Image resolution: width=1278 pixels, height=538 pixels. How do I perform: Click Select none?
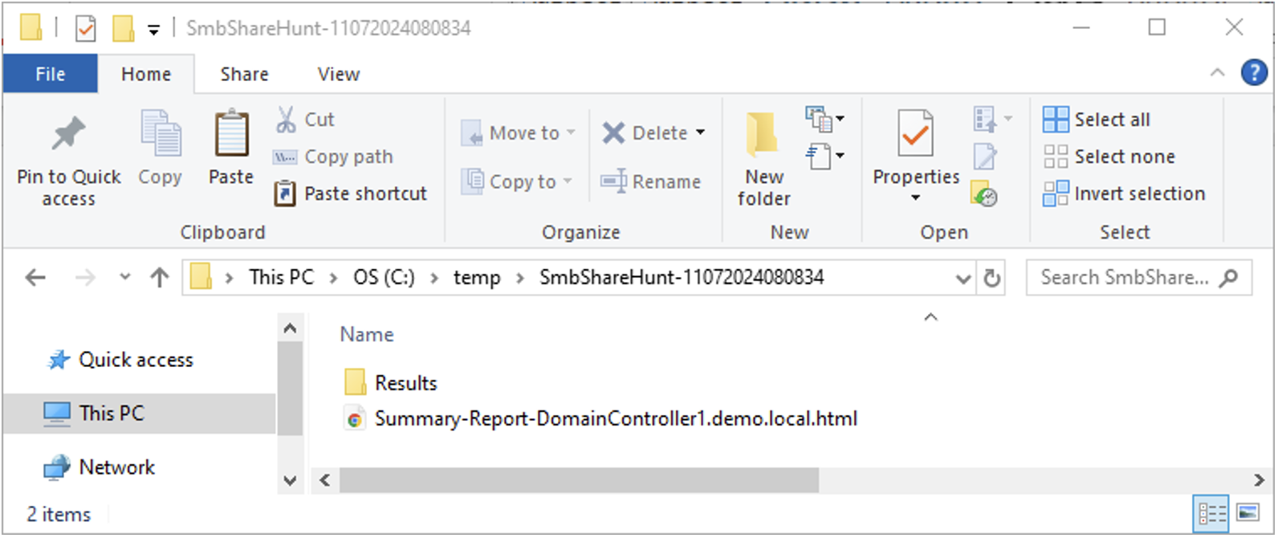(x=1109, y=157)
